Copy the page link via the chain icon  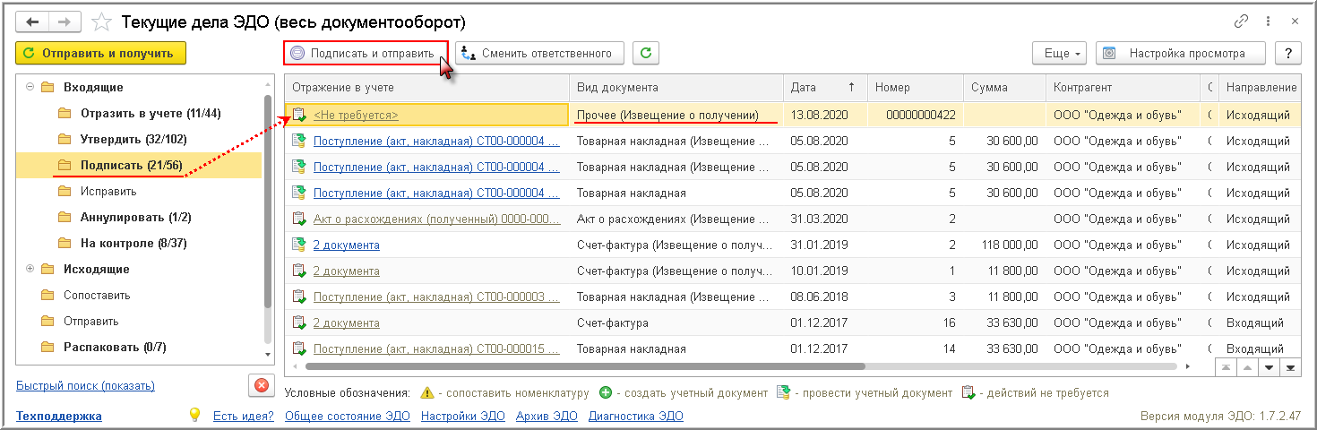coord(1241,21)
